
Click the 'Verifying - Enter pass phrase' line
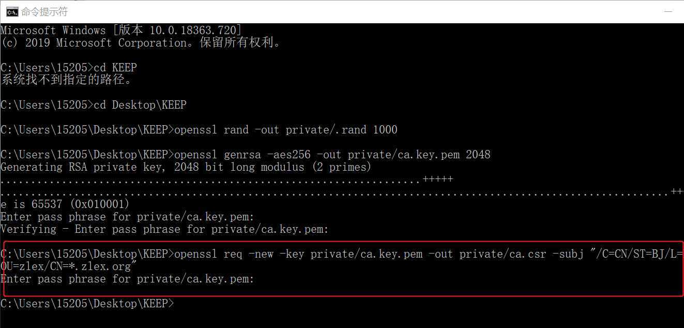click(x=164, y=229)
